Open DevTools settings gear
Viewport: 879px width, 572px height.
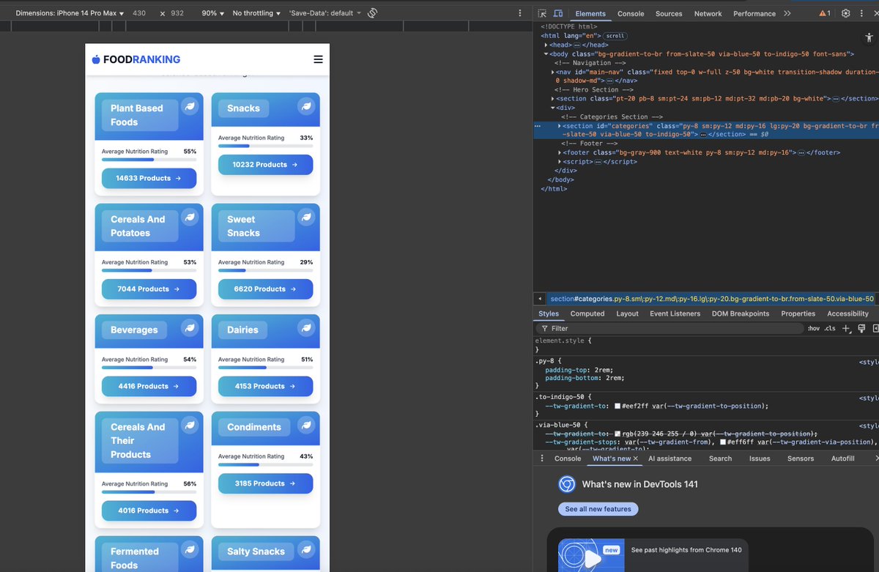click(845, 13)
